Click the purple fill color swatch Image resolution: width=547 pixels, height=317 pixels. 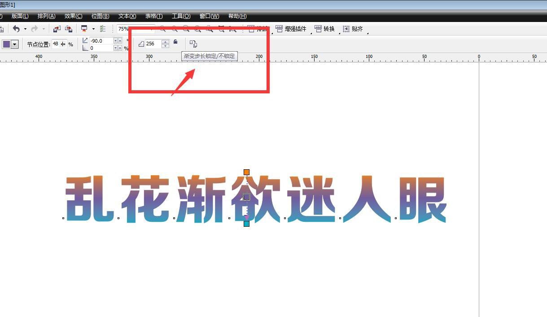pyautogui.click(x=6, y=44)
